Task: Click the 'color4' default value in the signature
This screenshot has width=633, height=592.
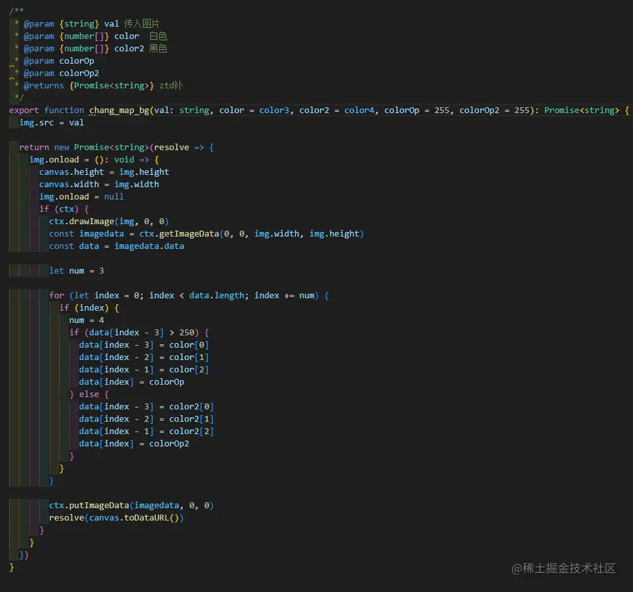Action: [x=359, y=110]
